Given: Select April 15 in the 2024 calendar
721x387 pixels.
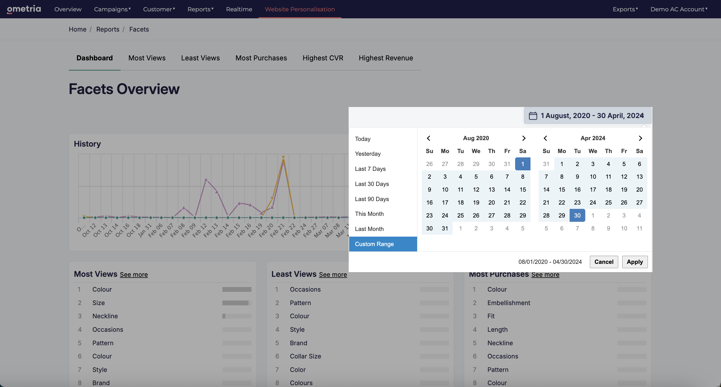Looking at the screenshot, I should coord(562,189).
